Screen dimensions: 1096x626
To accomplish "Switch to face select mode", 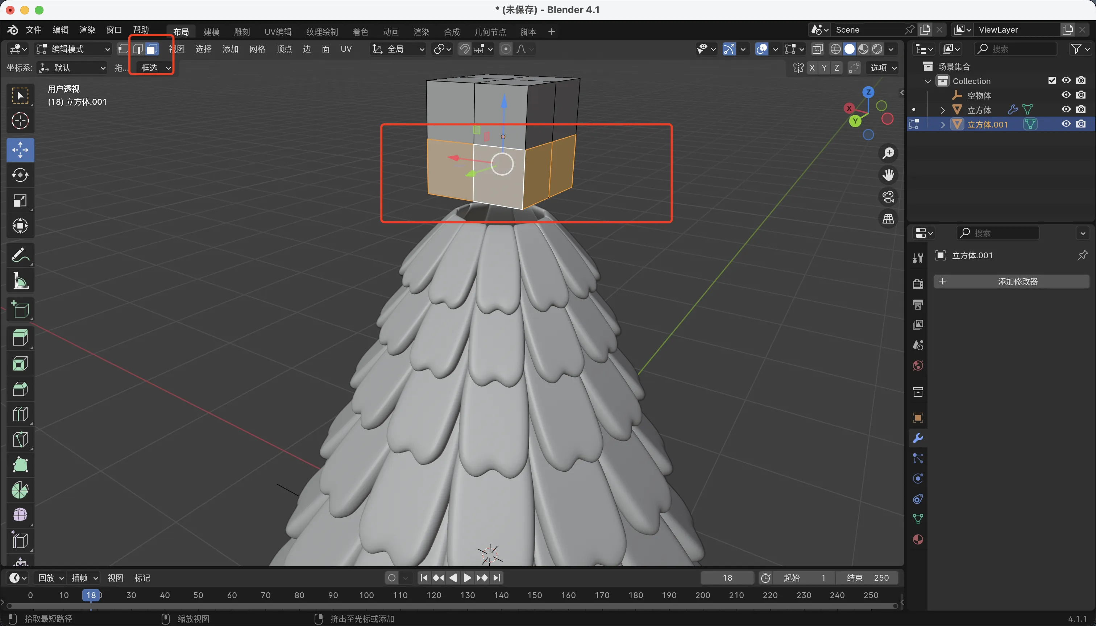I will click(152, 49).
